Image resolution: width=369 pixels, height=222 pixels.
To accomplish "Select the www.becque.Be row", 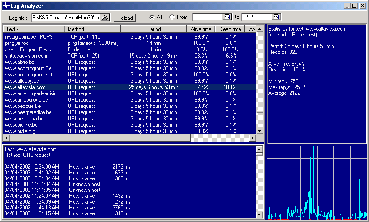I will click(x=130, y=106).
